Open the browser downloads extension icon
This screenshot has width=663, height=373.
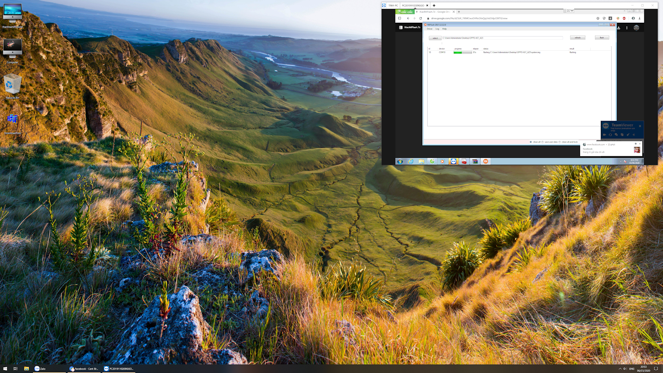(610, 18)
